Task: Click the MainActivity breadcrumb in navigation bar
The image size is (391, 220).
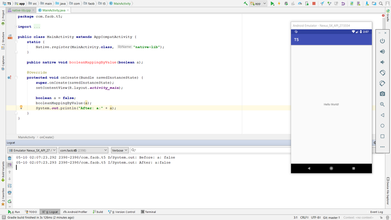Action: pos(120,4)
